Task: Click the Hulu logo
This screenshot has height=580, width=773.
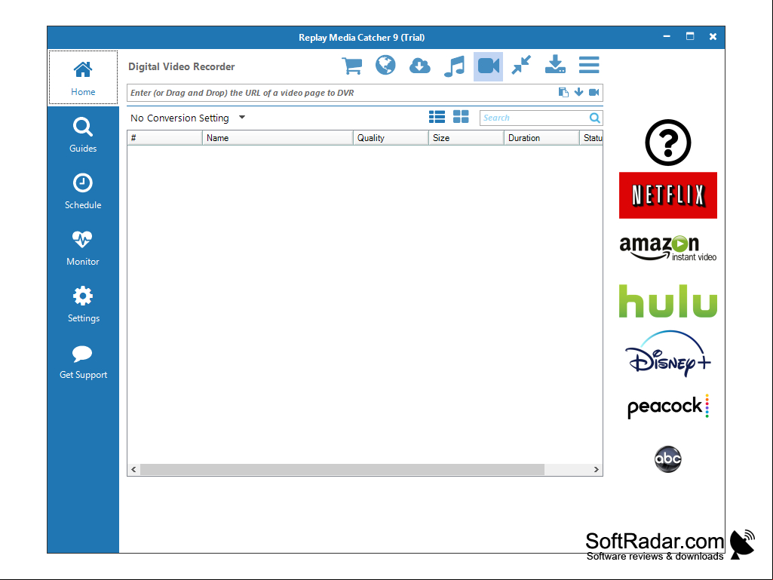Action: pos(668,301)
